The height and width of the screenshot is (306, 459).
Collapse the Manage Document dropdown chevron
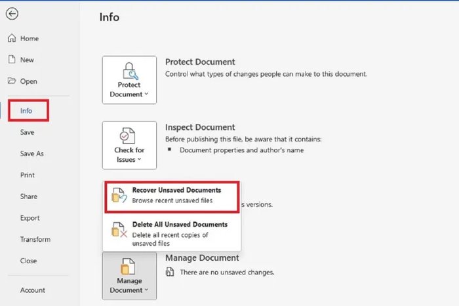coord(146,290)
